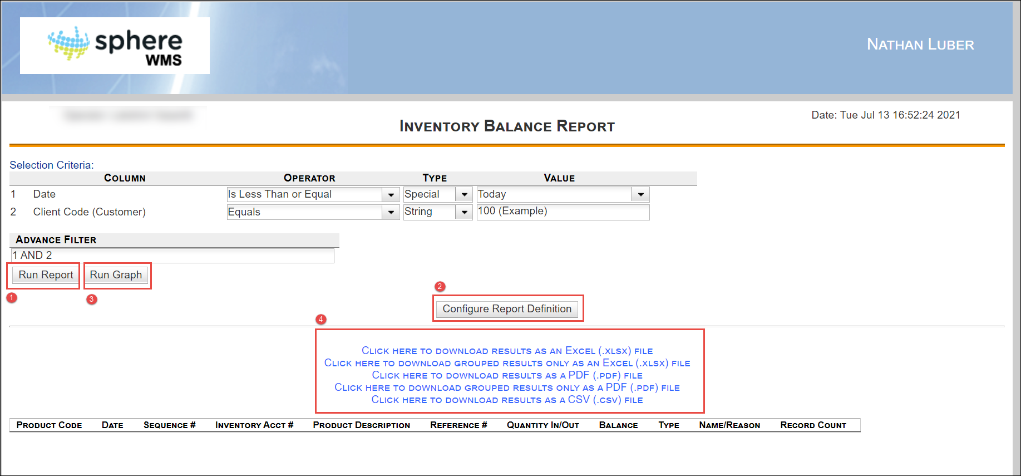Click the Client Code value field
The image size is (1021, 476).
click(562, 212)
